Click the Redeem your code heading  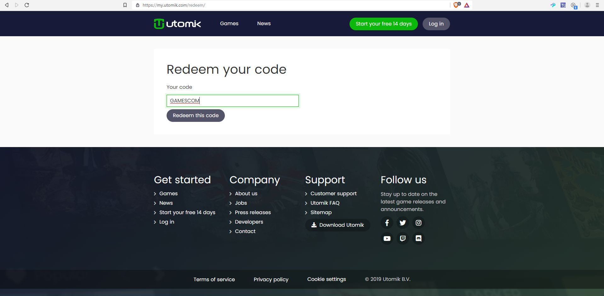pyautogui.click(x=226, y=70)
